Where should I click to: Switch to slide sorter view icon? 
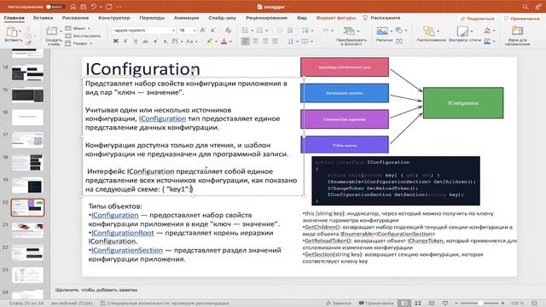[x=418, y=304]
